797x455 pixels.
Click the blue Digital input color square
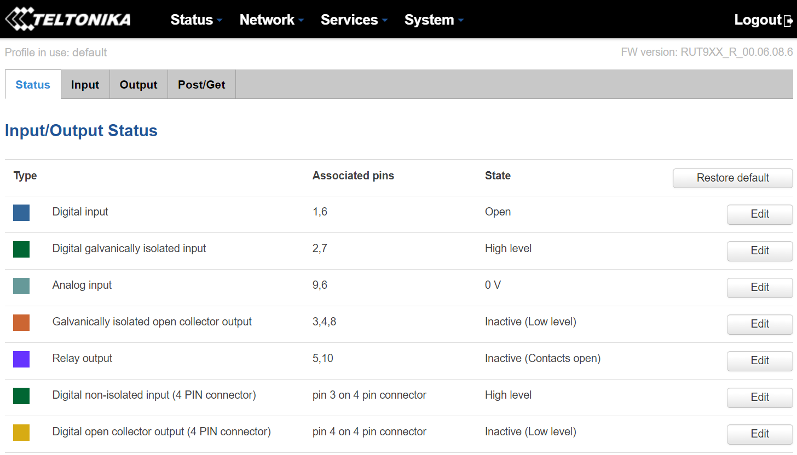click(x=21, y=212)
